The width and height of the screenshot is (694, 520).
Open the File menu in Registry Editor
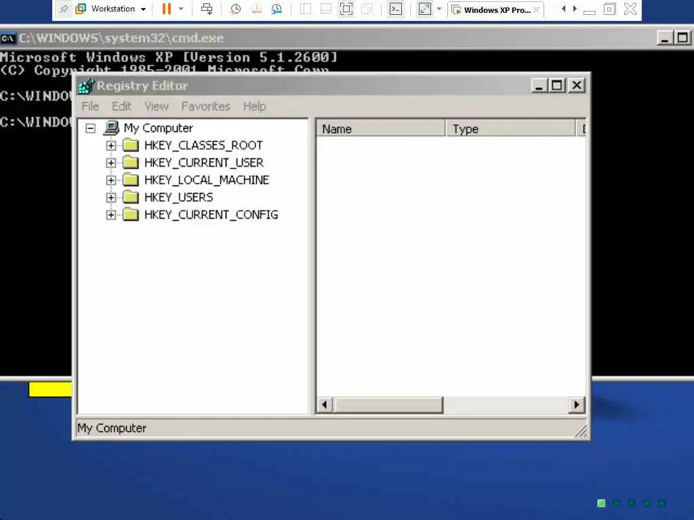click(90, 106)
